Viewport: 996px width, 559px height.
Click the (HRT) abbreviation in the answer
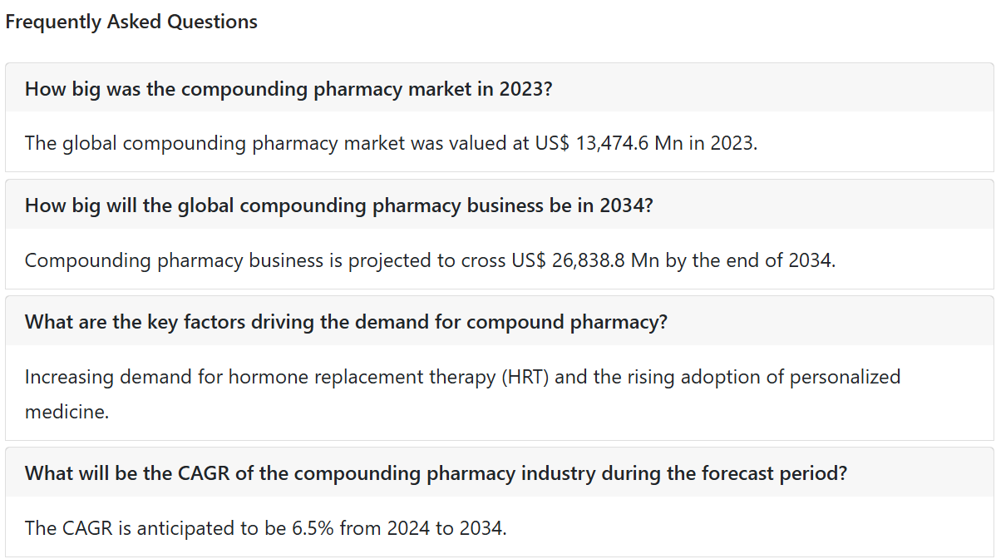[x=525, y=377]
